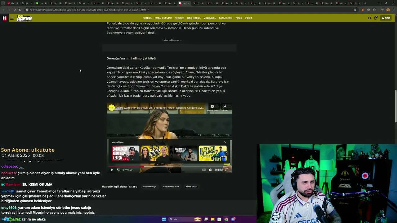The width and height of the screenshot is (397, 223).
Task: Open the CANLI SKOR section
Action: pos(225,18)
